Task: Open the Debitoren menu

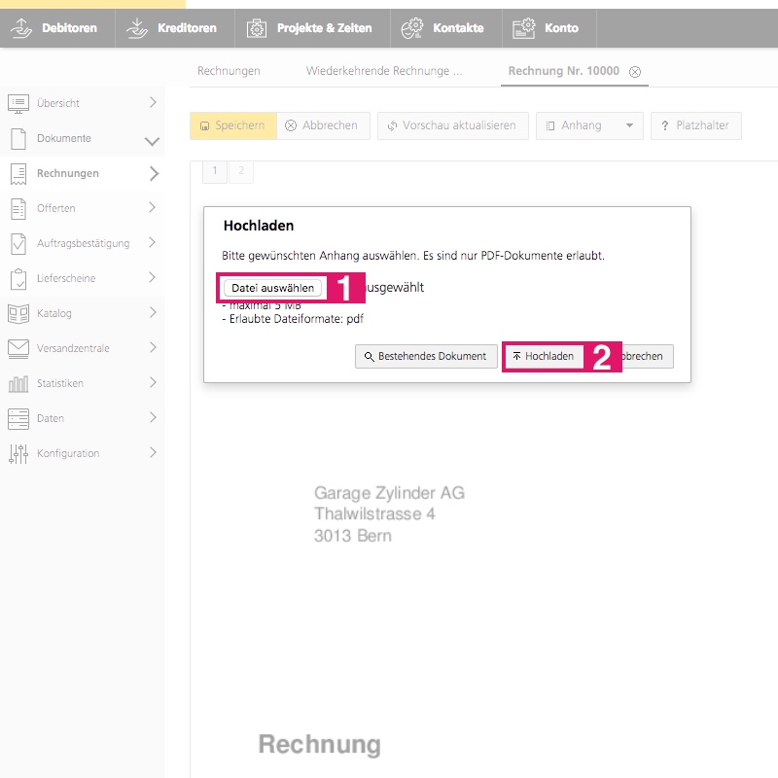Action: coord(56,28)
